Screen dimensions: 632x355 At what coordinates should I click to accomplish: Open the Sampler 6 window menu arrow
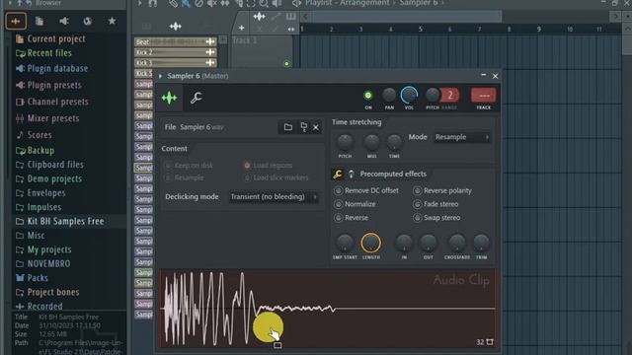click(160, 76)
